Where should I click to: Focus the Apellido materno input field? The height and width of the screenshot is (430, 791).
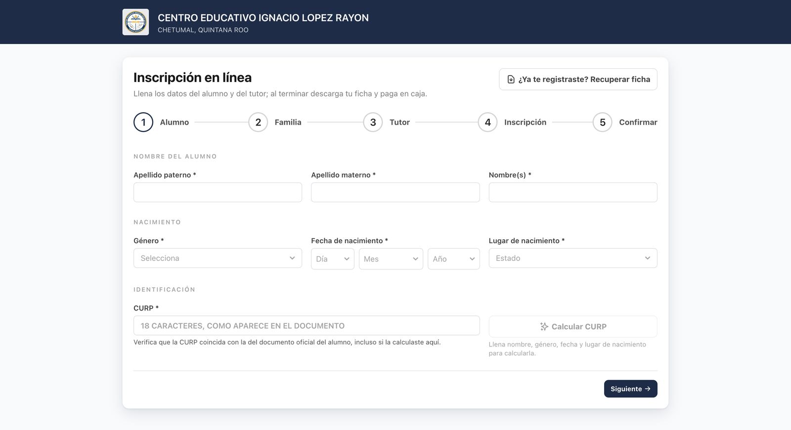click(x=395, y=192)
